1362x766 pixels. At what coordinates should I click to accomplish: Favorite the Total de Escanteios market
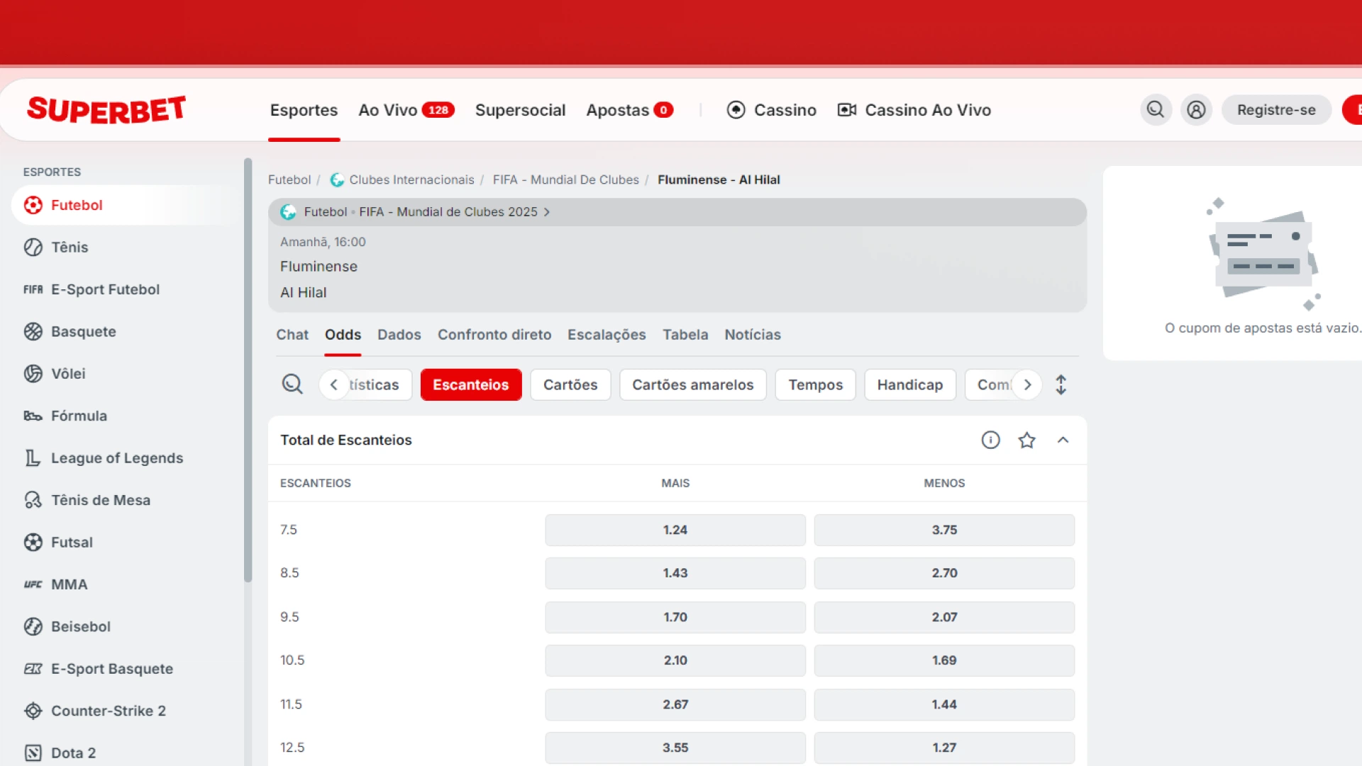(x=1026, y=440)
